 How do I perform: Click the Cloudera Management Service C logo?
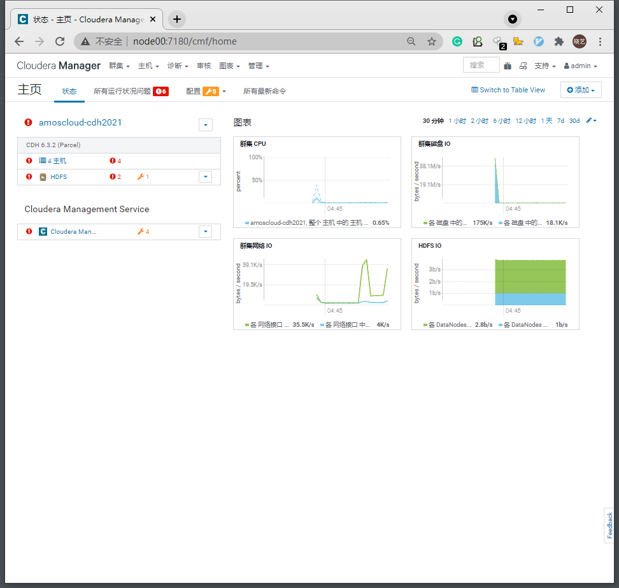tap(43, 231)
